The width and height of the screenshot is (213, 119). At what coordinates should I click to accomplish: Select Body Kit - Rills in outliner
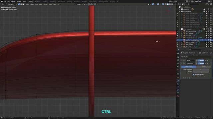[x=190, y=42]
